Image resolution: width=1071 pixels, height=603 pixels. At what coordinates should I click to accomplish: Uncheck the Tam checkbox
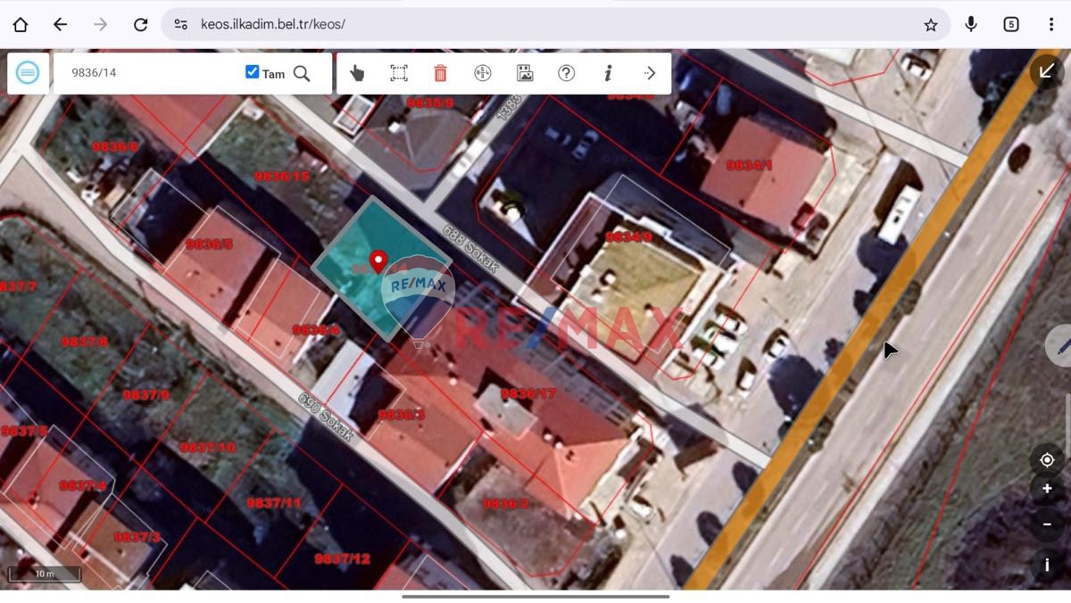(x=253, y=72)
